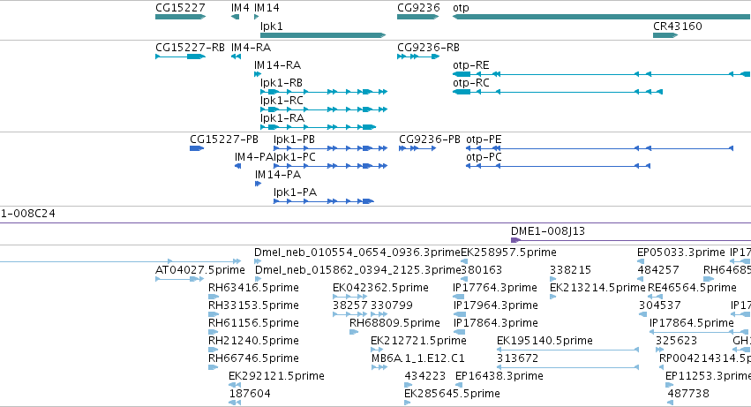Screen dimensions: 751x407
Task: Select the 187604 feature label
Action: (x=250, y=394)
